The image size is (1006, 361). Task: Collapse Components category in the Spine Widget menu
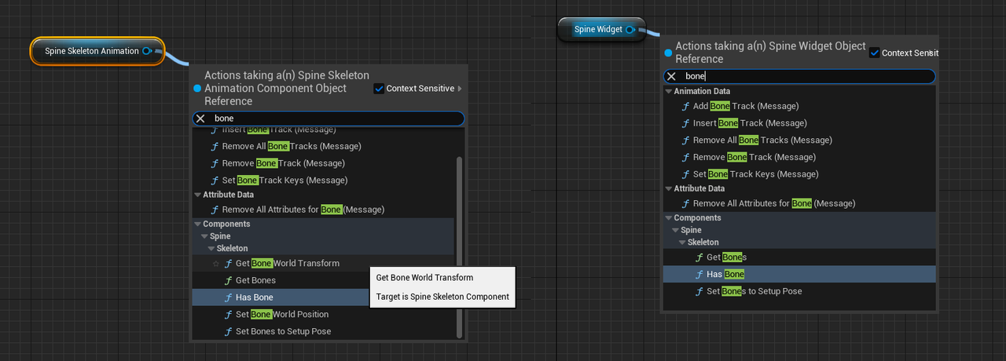pos(668,218)
